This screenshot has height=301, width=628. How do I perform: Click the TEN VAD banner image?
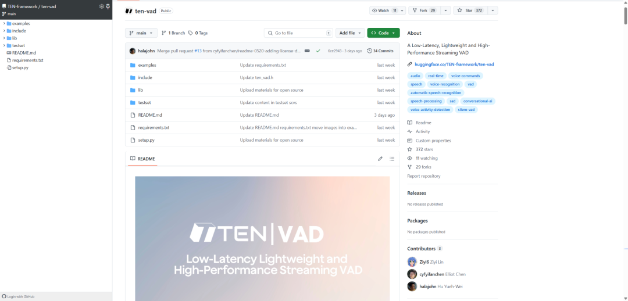[x=262, y=239]
